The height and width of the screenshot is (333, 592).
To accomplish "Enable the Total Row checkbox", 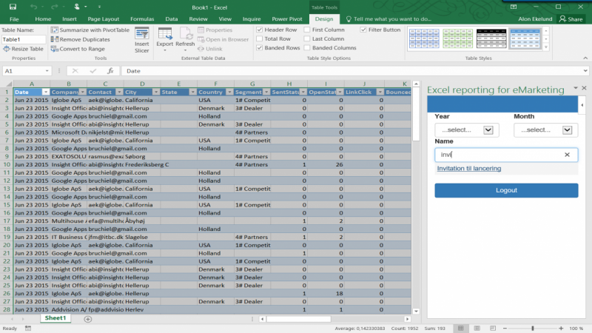I will tap(260, 38).
